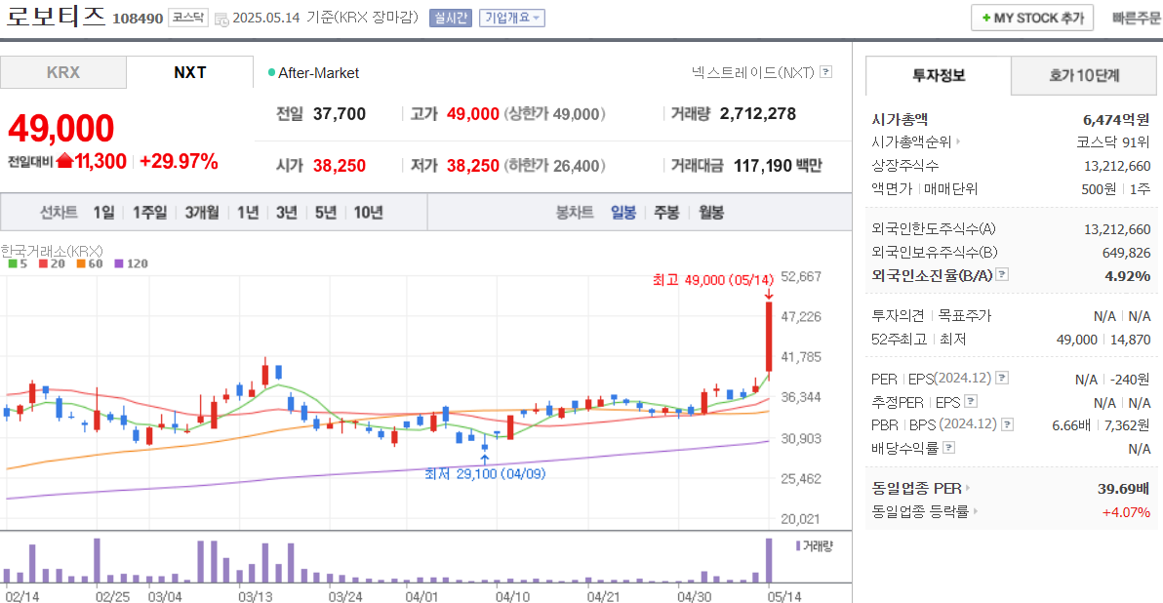This screenshot has width=1163, height=603.
Task: Click the calendar icon beside the date
Action: [x=221, y=20]
